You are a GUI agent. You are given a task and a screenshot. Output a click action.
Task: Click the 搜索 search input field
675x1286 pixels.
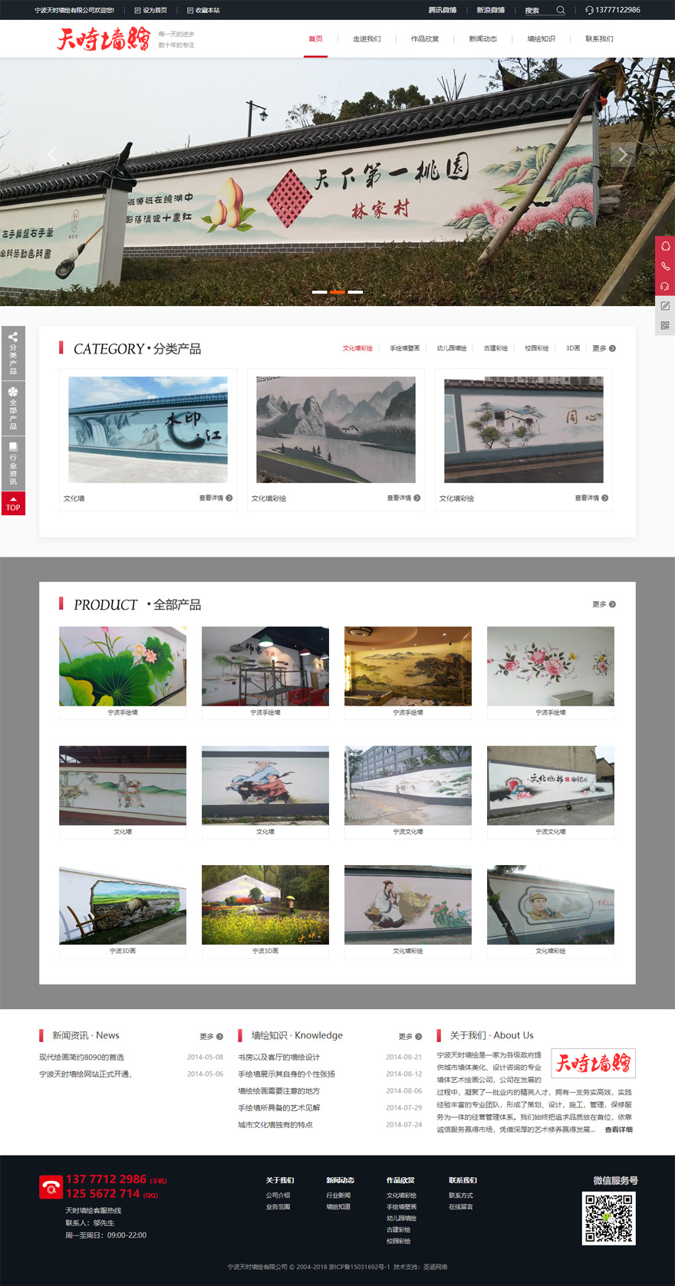[537, 10]
